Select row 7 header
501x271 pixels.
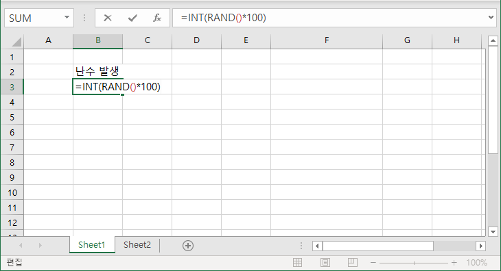coord(12,147)
